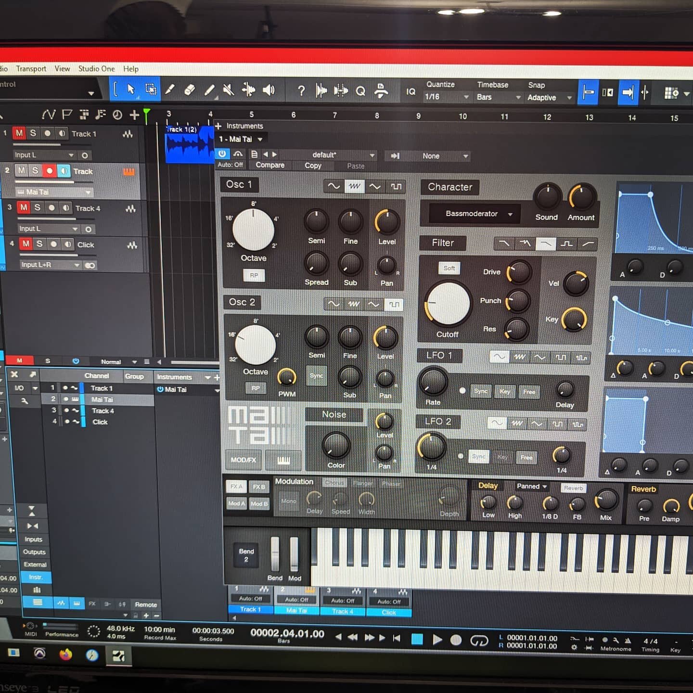Open the Mai Tai keyboard view icon
Image resolution: width=693 pixels, height=693 pixels.
[284, 461]
